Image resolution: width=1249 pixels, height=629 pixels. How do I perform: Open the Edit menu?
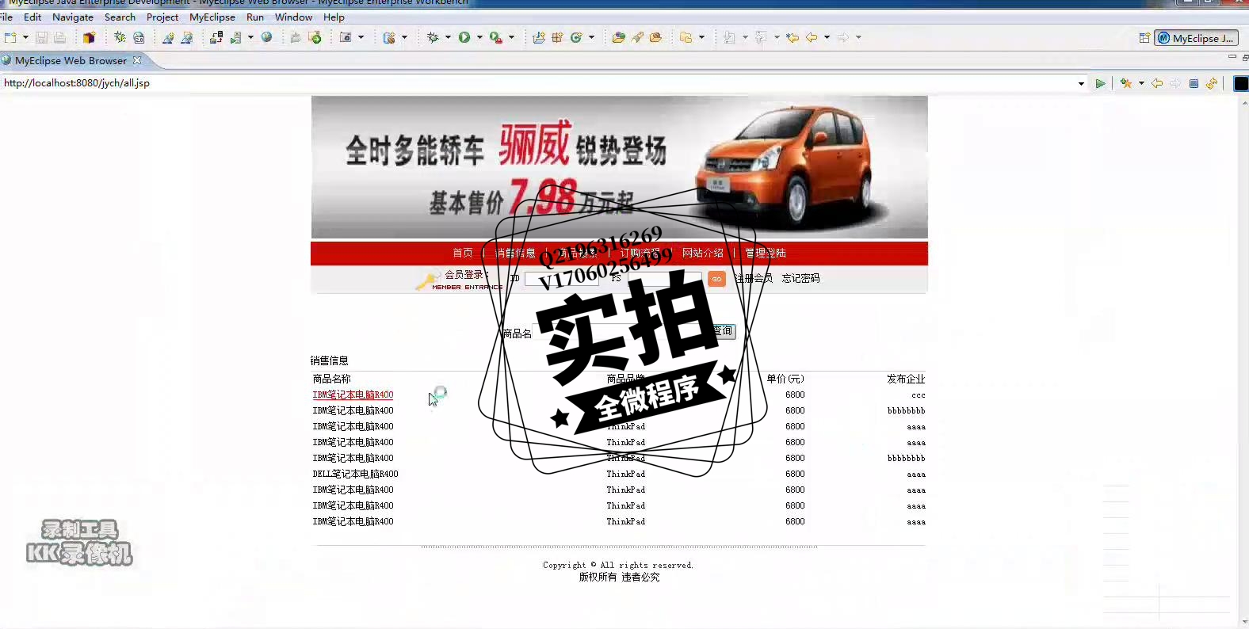coord(32,17)
